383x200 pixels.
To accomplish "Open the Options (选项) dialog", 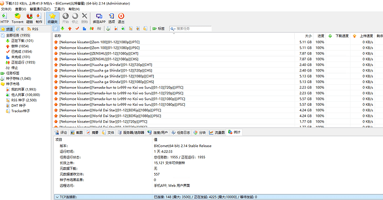I will click(x=112, y=18).
